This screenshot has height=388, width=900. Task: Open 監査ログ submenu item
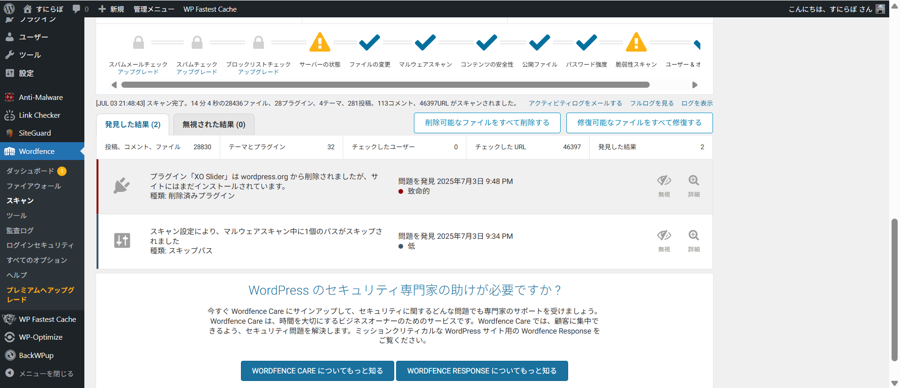(20, 230)
